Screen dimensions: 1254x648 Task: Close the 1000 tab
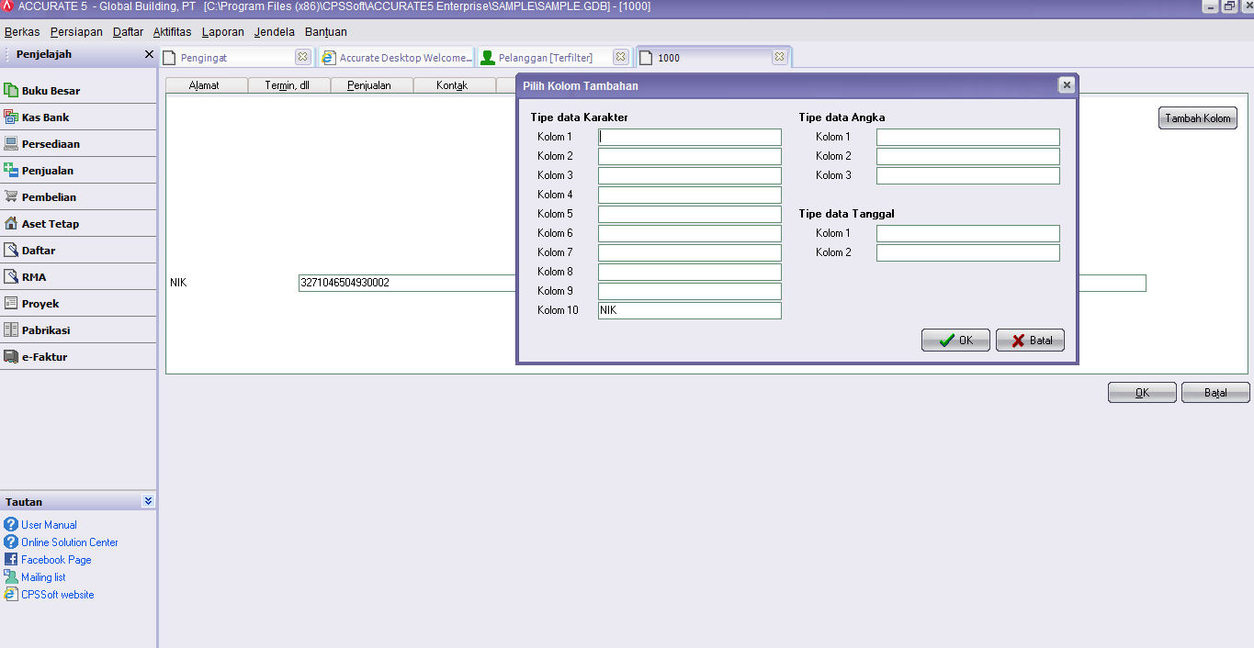tap(779, 57)
